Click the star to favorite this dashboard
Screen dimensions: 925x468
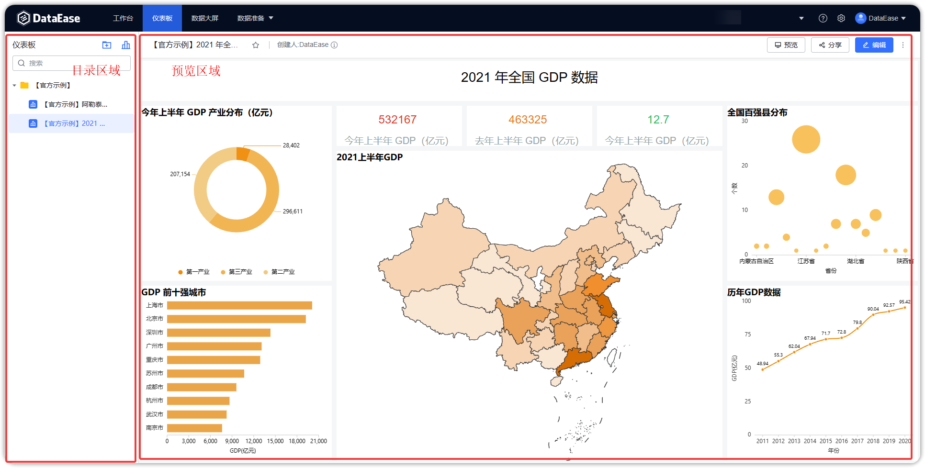pos(255,45)
